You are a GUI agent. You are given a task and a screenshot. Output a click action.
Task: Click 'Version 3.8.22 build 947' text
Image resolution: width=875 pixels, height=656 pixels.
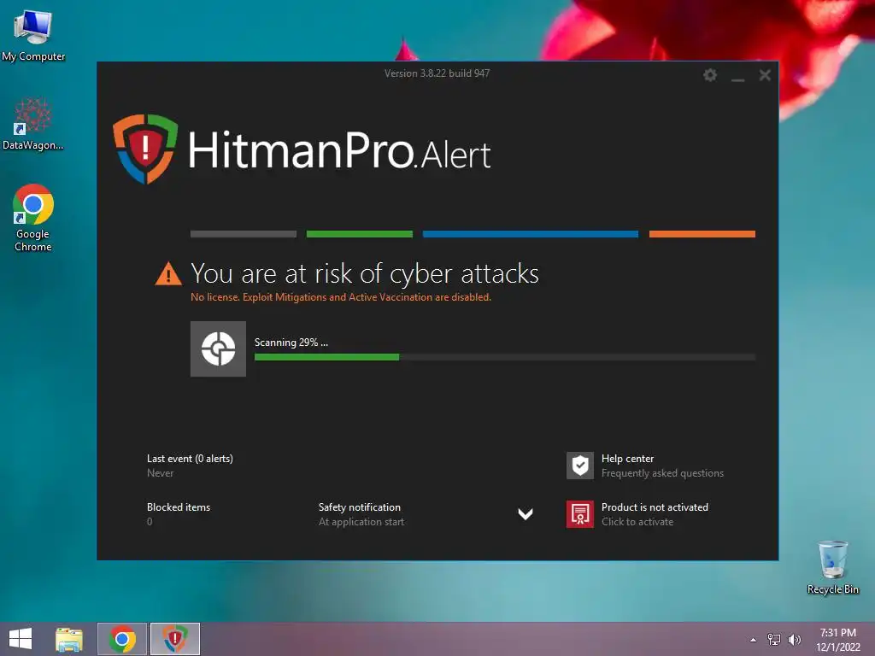(437, 73)
